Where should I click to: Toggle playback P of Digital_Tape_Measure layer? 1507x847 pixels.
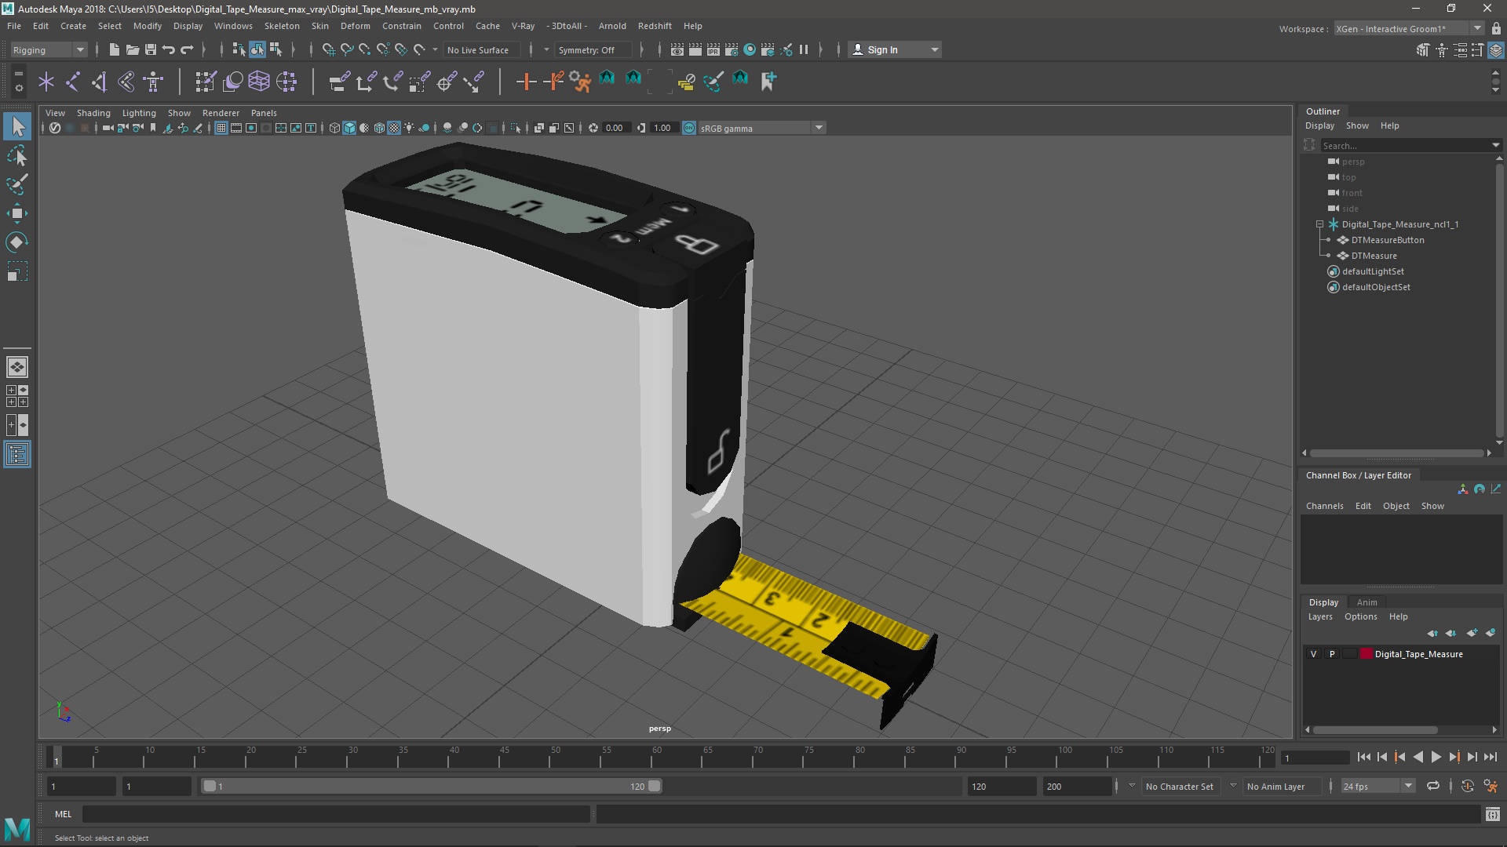coord(1332,654)
